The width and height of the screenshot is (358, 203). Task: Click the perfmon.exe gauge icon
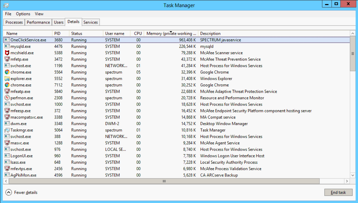point(7,98)
